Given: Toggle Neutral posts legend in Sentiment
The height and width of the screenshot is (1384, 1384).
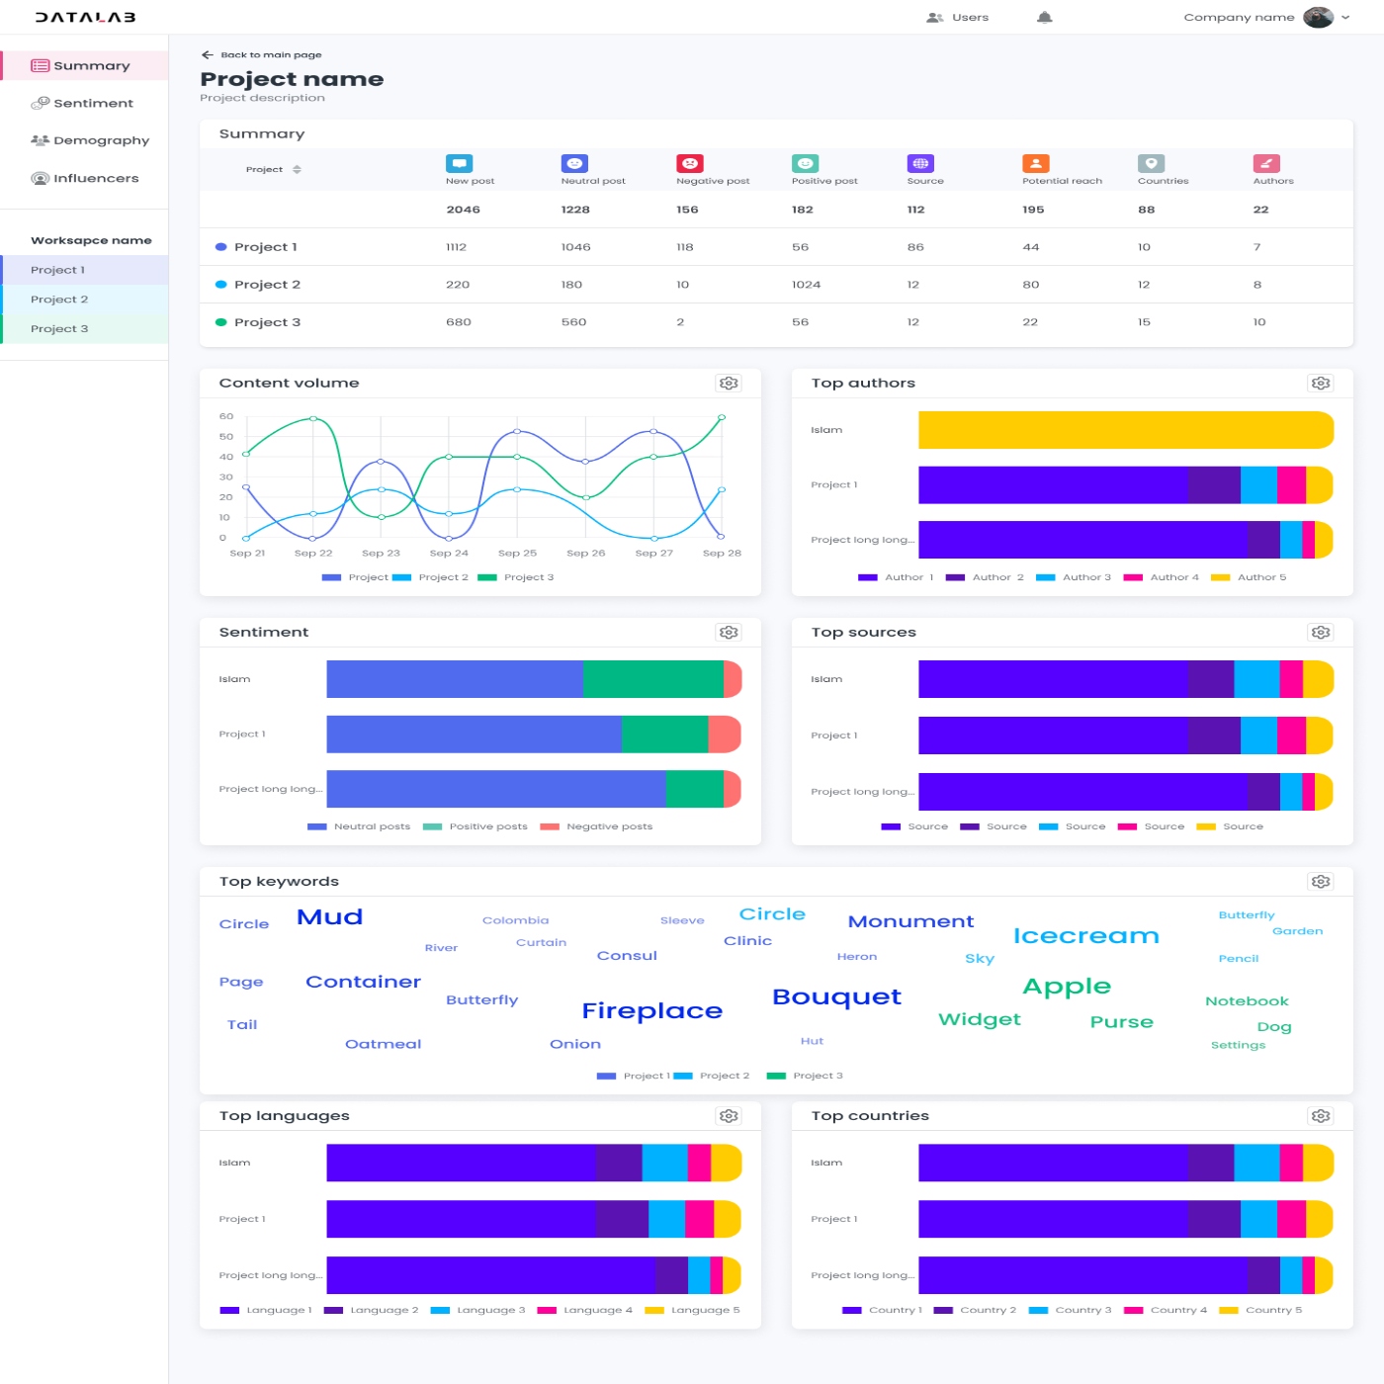Looking at the screenshot, I should tap(359, 826).
